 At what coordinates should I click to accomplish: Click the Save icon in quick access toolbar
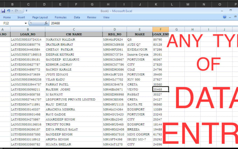(x=3, y=11)
